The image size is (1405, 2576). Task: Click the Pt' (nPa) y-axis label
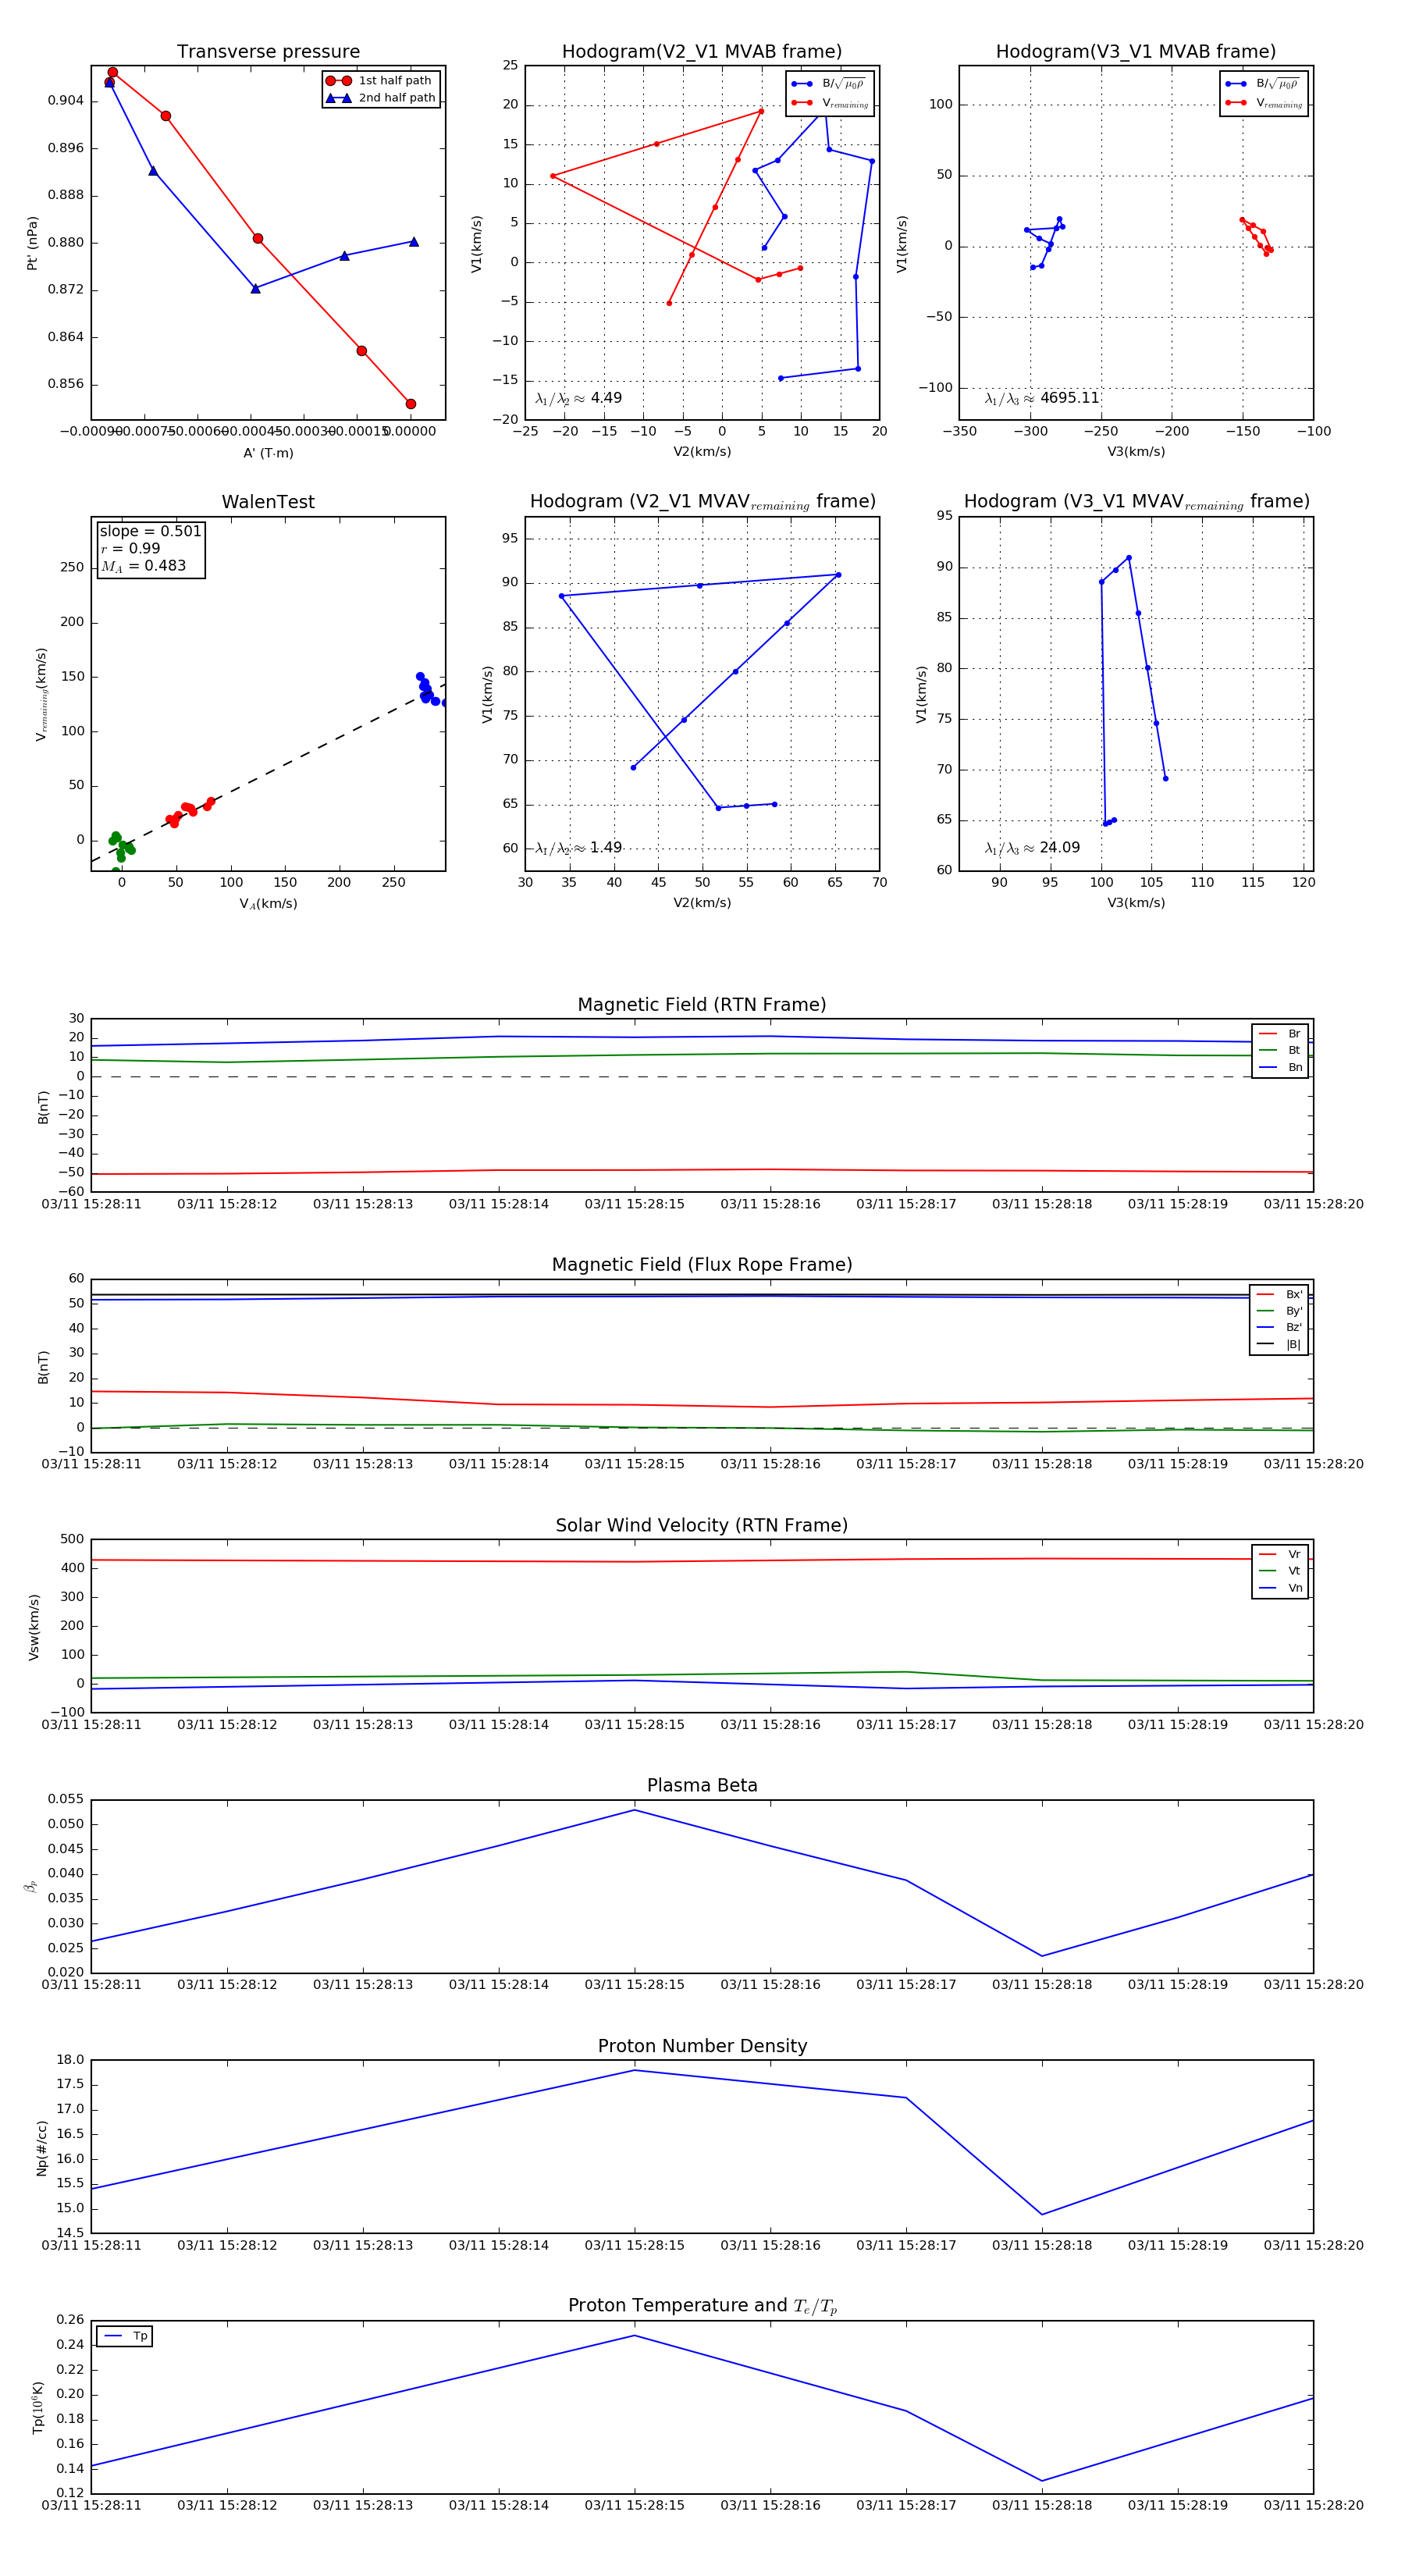tap(33, 243)
